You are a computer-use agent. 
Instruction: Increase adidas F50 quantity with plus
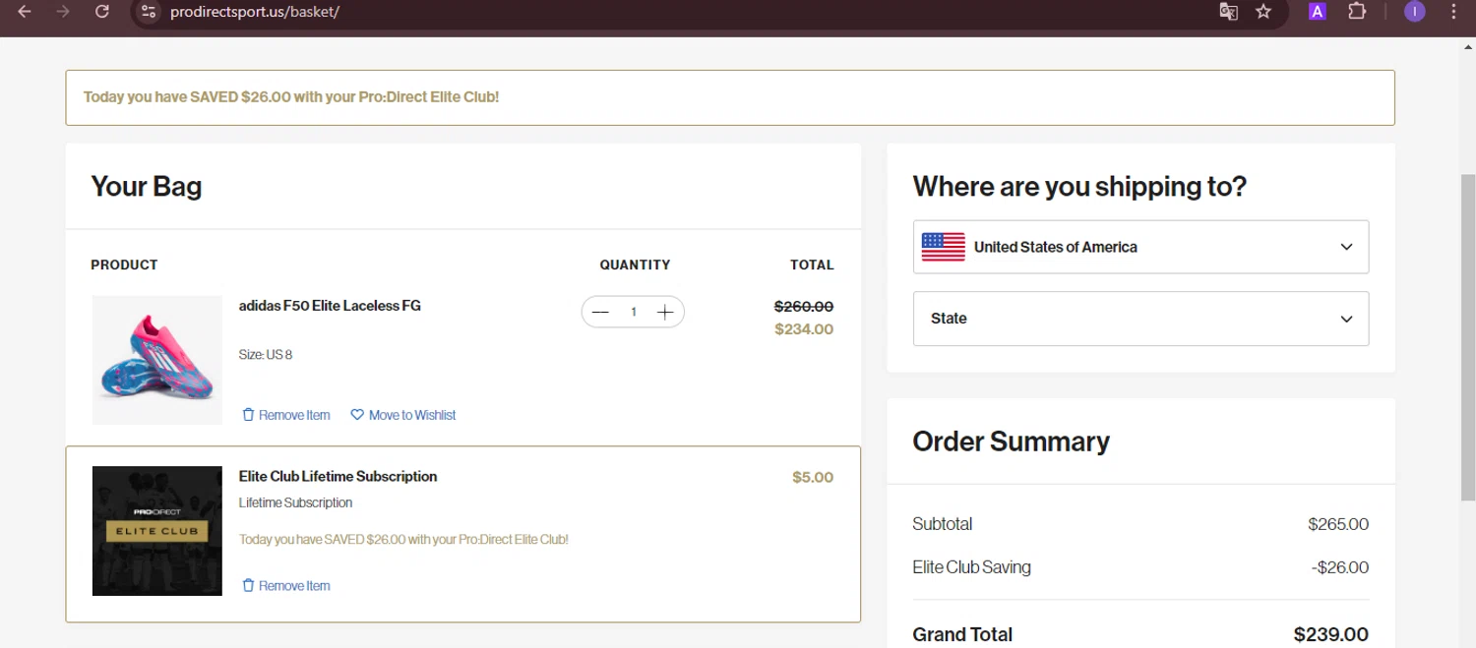[x=665, y=313]
